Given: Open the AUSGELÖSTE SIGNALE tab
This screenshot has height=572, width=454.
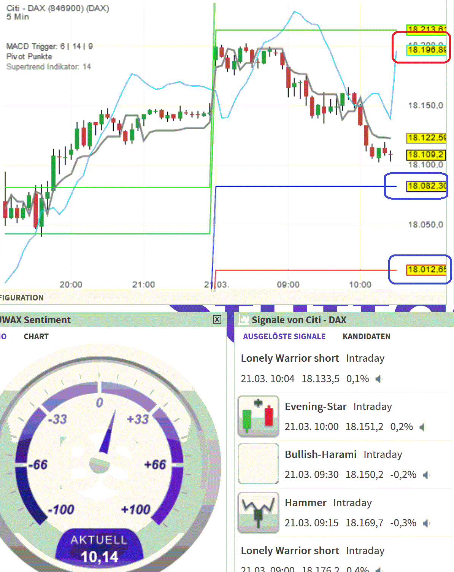Looking at the screenshot, I should pos(284,336).
